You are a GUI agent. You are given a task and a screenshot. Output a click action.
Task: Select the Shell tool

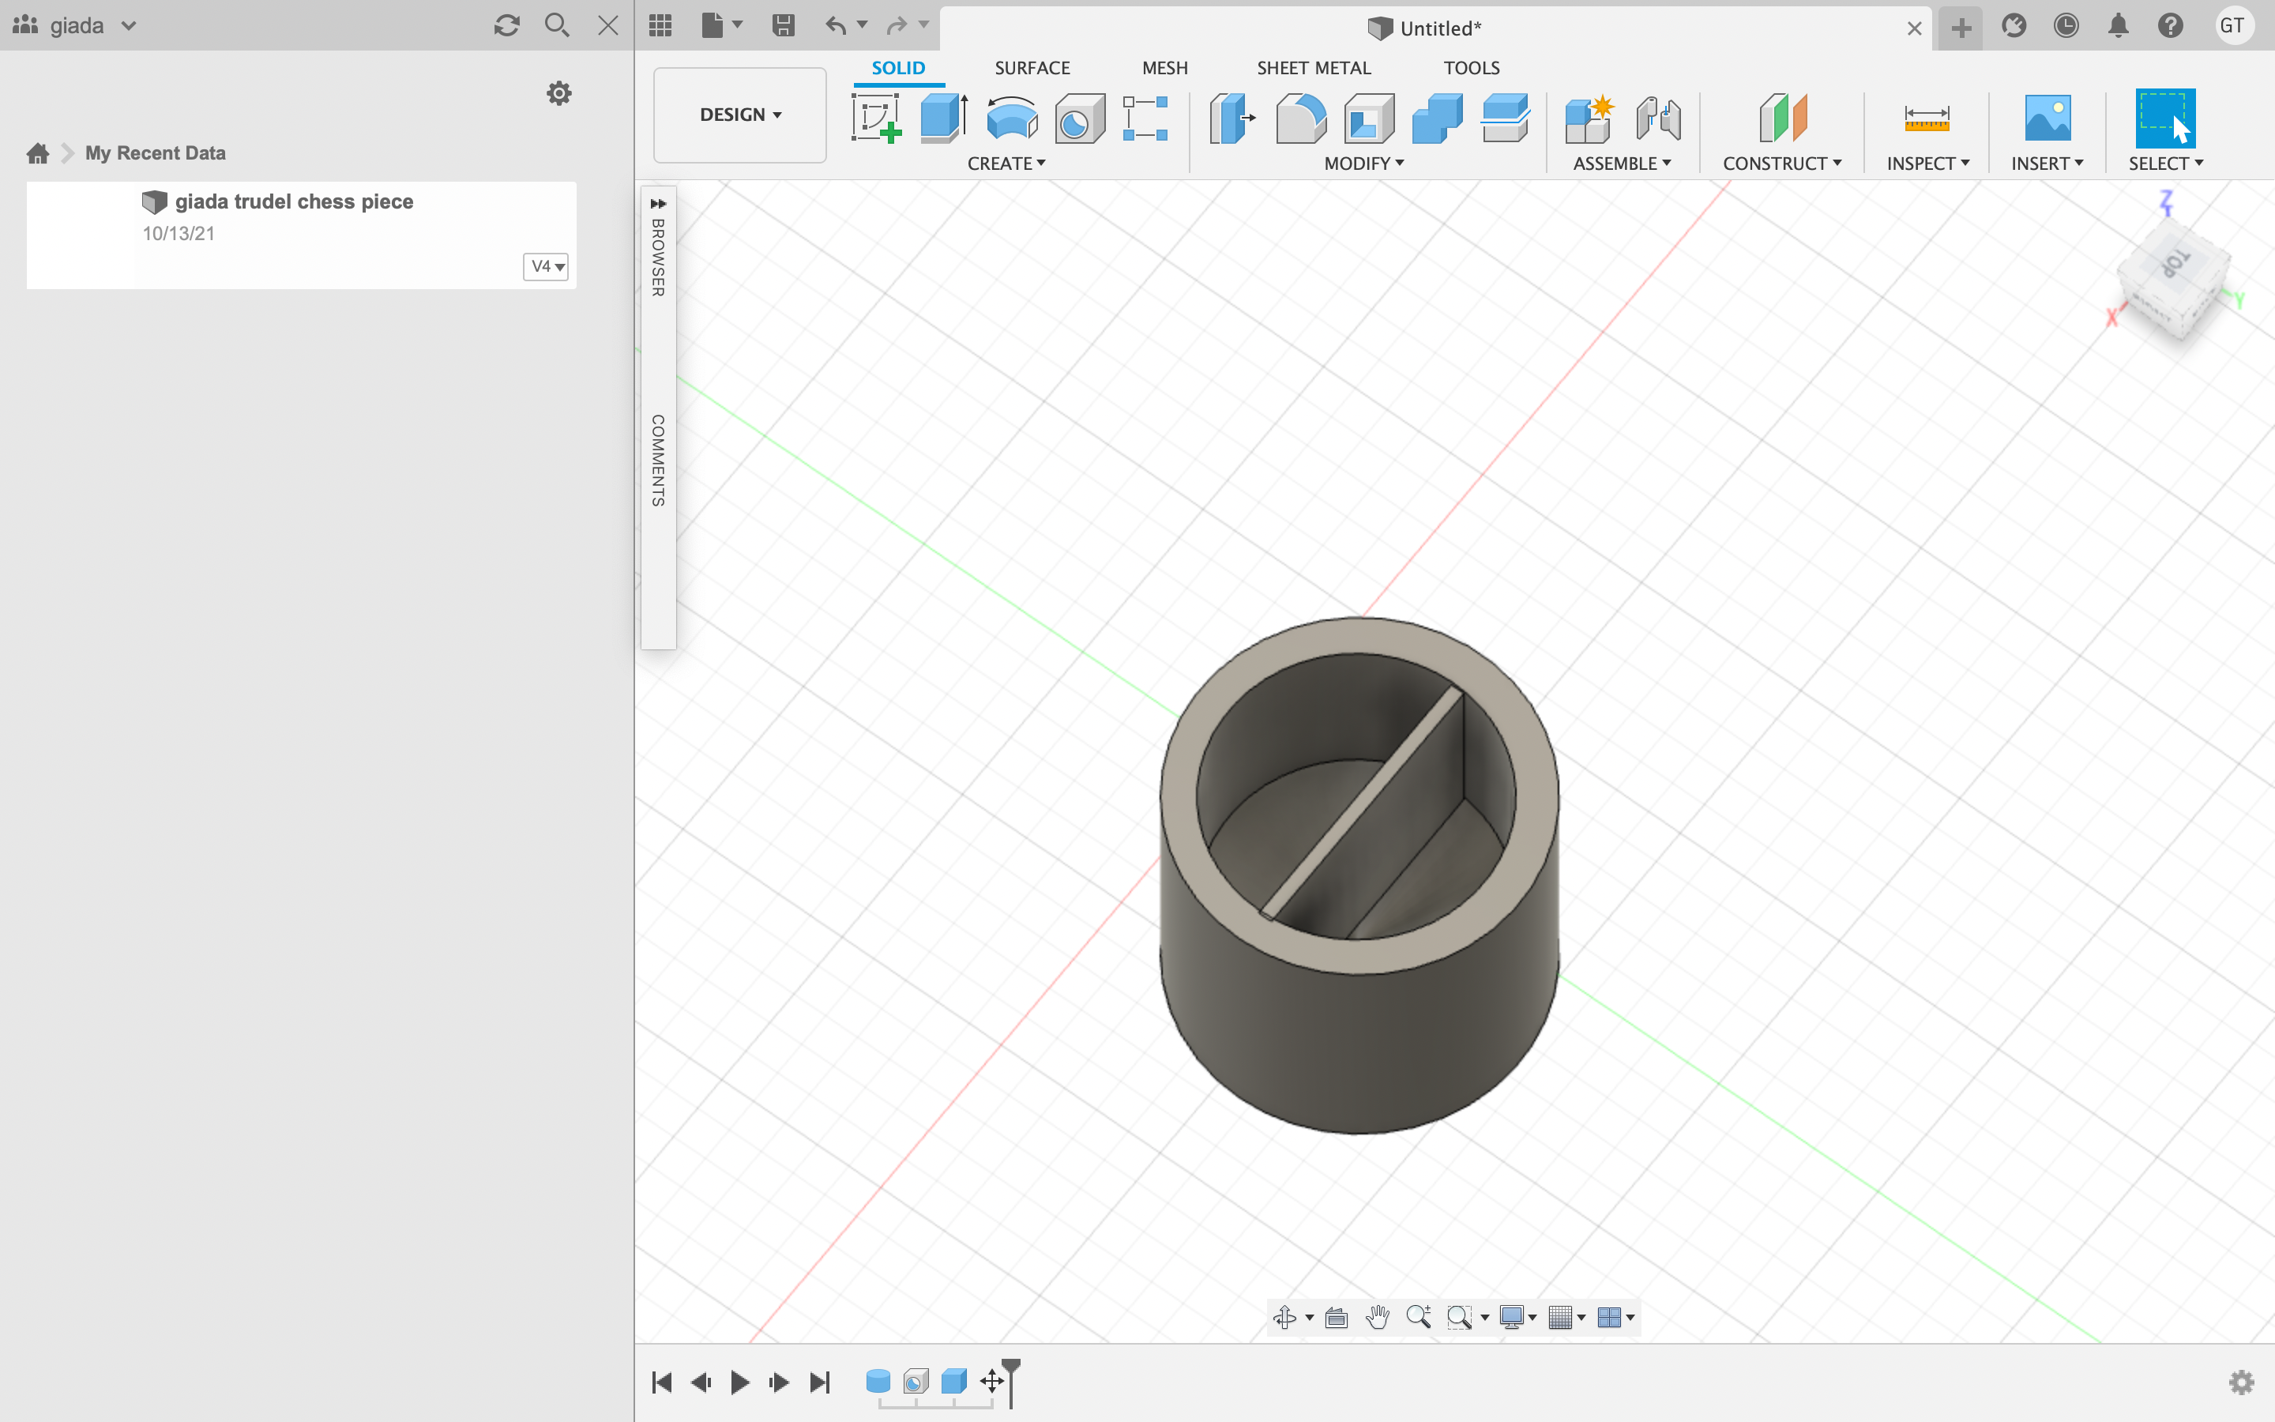(x=1369, y=118)
